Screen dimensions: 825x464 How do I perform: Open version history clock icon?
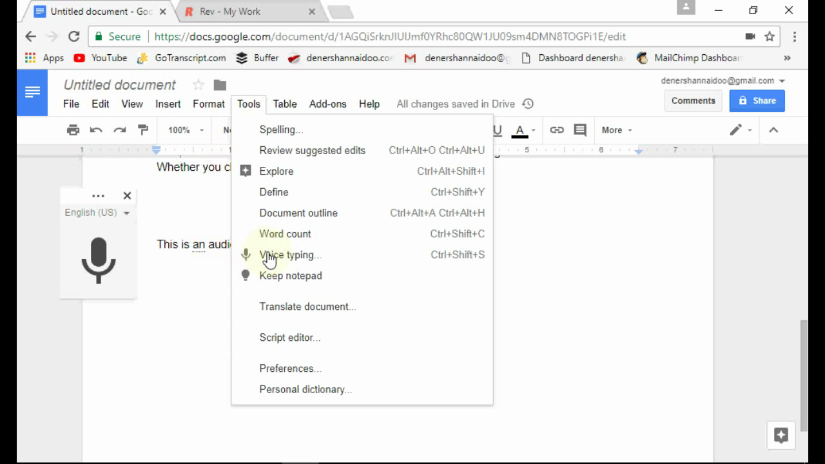click(528, 104)
